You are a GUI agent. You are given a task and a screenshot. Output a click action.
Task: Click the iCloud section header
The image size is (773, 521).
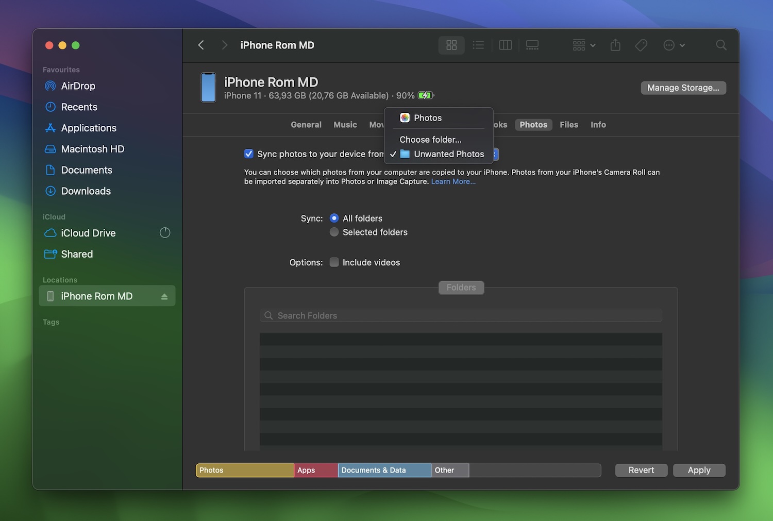pyautogui.click(x=54, y=217)
